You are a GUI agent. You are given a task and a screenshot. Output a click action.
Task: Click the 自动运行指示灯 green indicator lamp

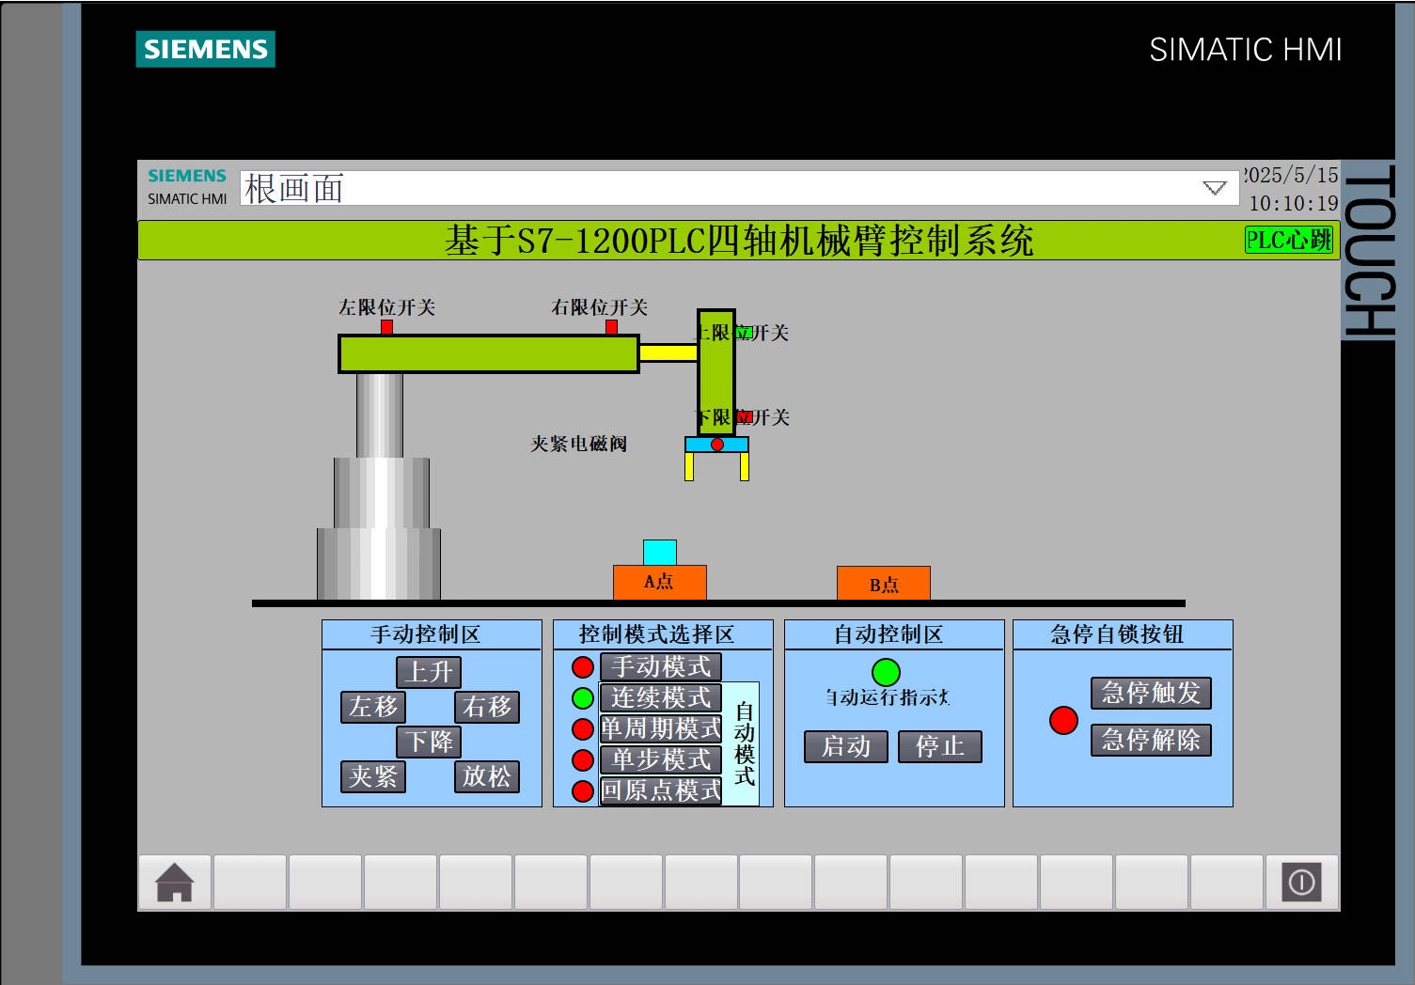[885, 673]
